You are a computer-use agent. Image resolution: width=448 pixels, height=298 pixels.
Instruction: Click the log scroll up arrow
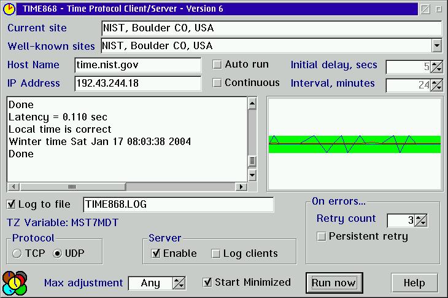coord(252,104)
